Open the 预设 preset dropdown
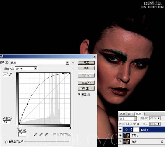 click(40, 63)
